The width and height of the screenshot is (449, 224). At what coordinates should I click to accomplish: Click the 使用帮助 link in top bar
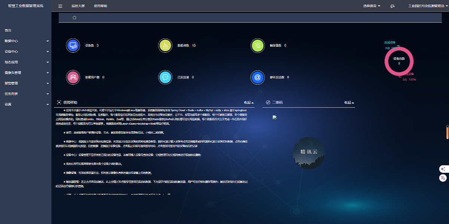coord(100,6)
